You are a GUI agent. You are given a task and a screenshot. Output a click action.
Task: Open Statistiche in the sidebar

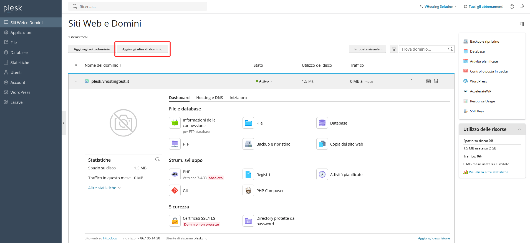tap(31, 62)
